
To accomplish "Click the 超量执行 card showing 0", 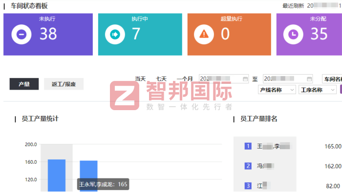I will click(229, 35).
